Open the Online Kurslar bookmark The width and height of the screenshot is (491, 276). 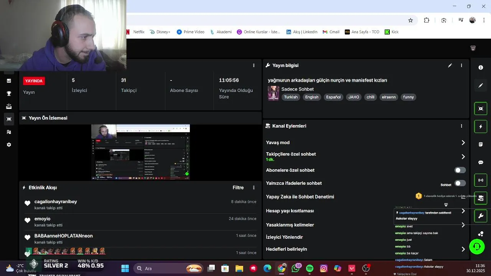point(259,32)
